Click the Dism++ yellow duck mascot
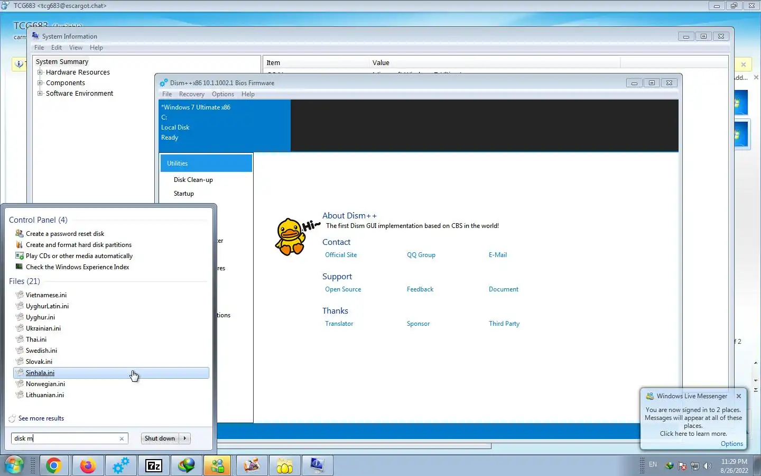The image size is (761, 476). point(291,236)
